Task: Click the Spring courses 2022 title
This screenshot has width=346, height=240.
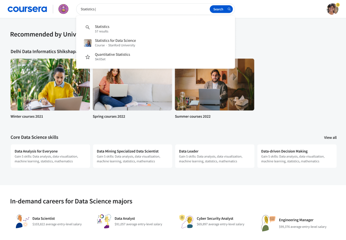Action: tap(109, 117)
